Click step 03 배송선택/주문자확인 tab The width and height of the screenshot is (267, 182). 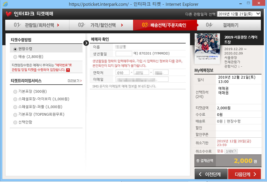165,25
